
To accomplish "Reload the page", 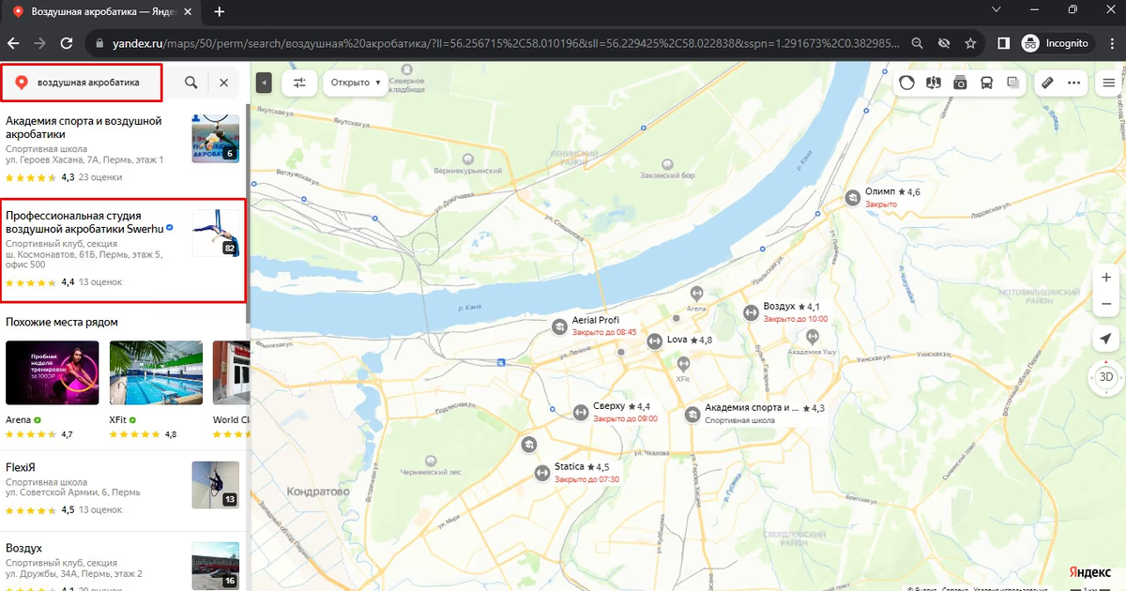I will [67, 43].
